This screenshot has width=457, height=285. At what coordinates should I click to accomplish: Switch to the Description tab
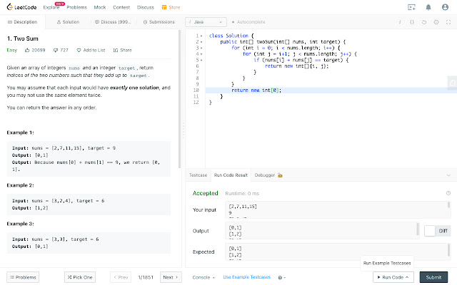(22, 22)
